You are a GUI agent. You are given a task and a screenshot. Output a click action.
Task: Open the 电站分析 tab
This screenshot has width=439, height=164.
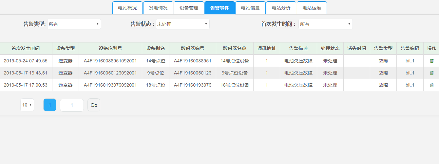pos(281,8)
